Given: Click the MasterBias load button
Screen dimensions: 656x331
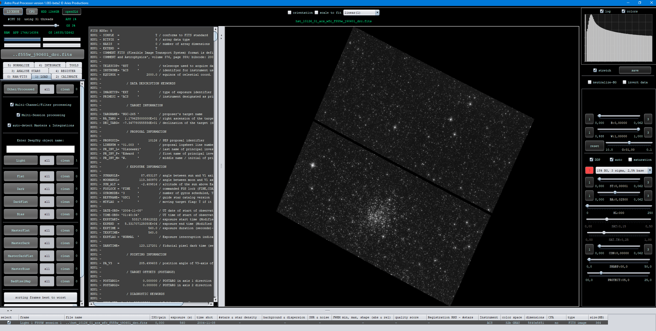Looking at the screenshot, I should coord(21,269).
